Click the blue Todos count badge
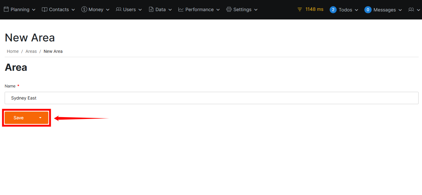The image size is (422, 195). 333,10
